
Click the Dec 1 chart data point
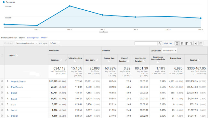(x=37, y=25)
